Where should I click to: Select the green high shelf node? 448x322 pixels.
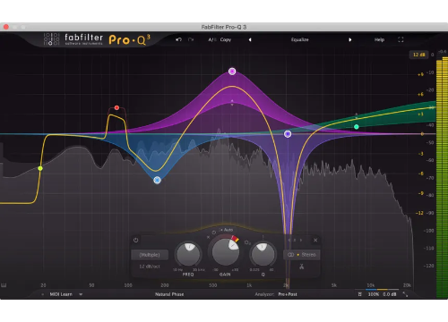(357, 127)
